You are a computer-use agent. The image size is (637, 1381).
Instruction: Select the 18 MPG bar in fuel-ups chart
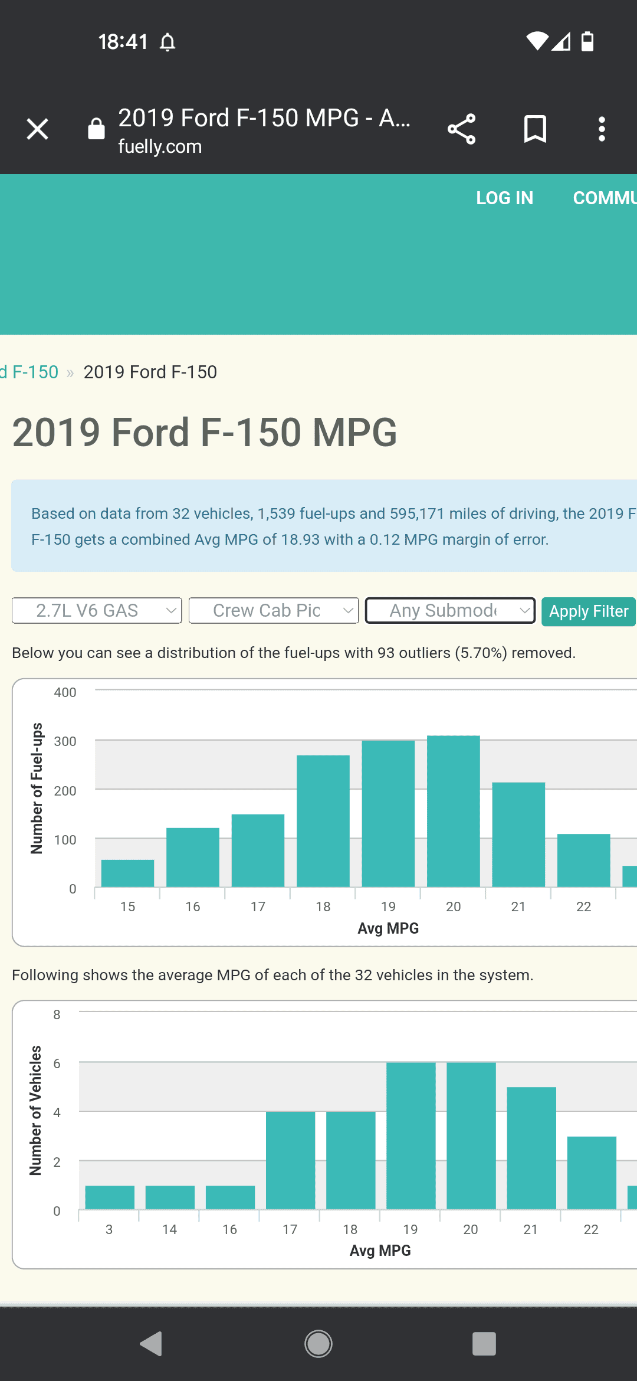pyautogui.click(x=323, y=821)
